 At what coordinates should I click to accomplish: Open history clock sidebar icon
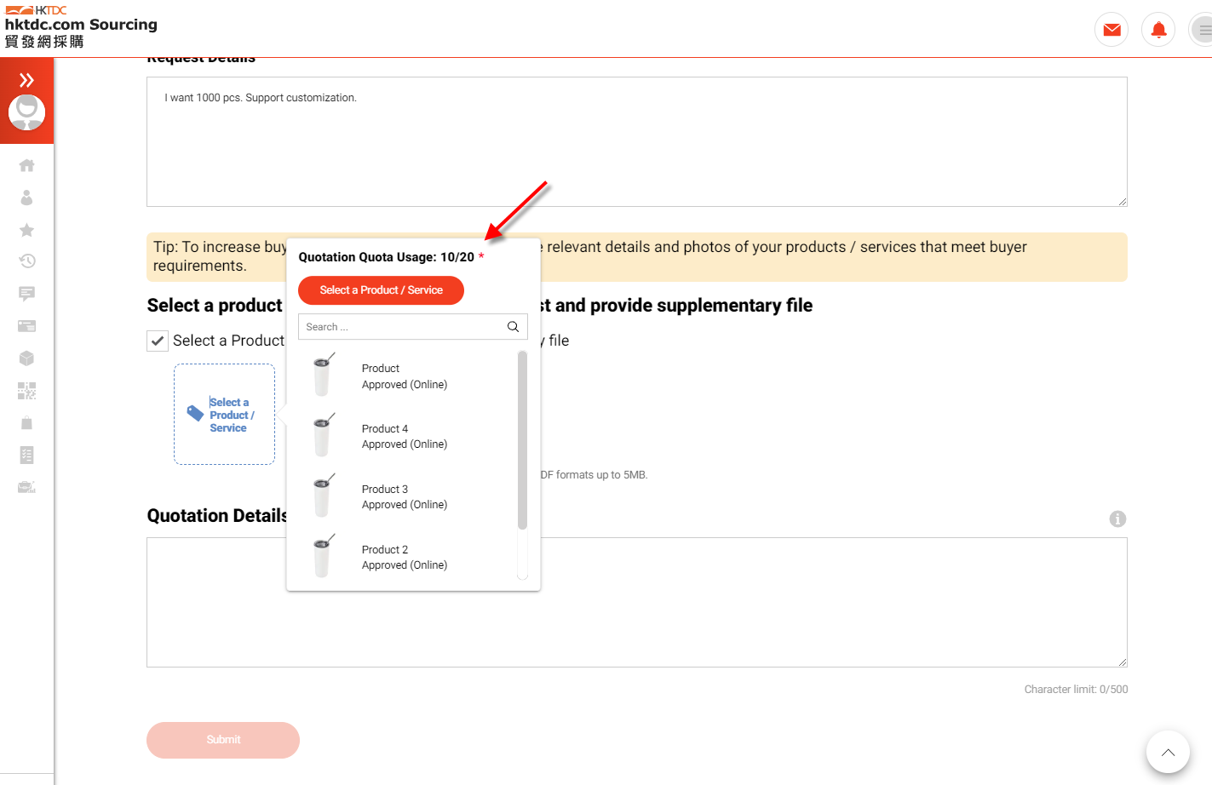pos(26,261)
